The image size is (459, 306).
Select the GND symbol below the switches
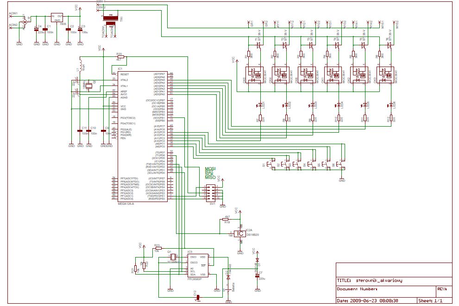point(342,179)
